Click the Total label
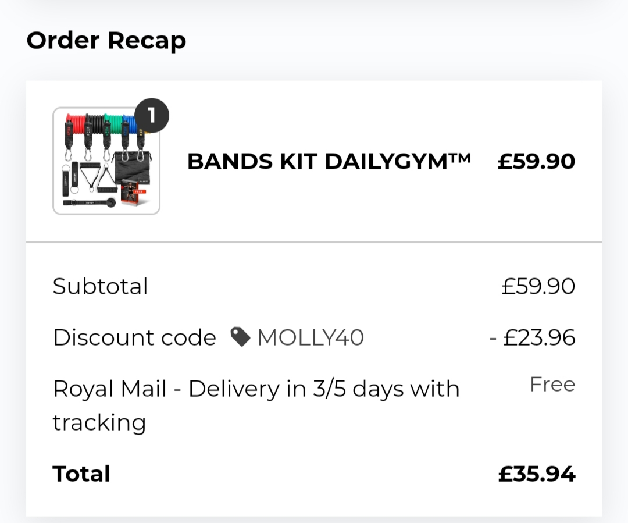Image resolution: width=628 pixels, height=523 pixels. 81,474
